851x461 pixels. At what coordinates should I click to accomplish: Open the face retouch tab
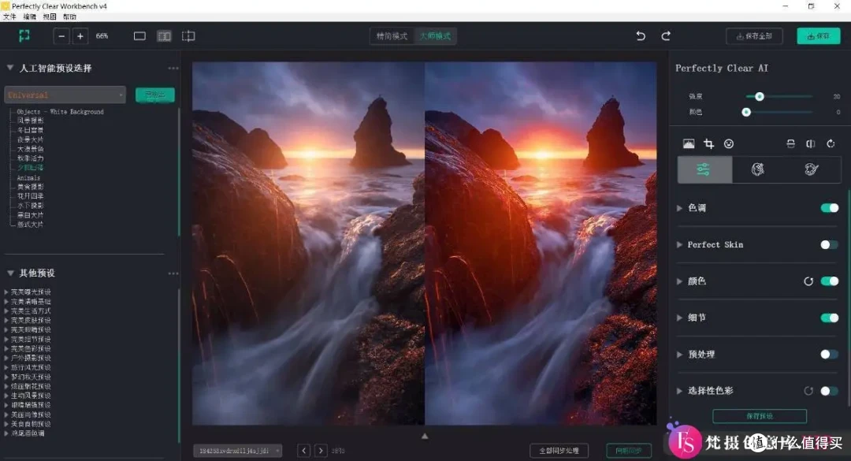point(758,169)
